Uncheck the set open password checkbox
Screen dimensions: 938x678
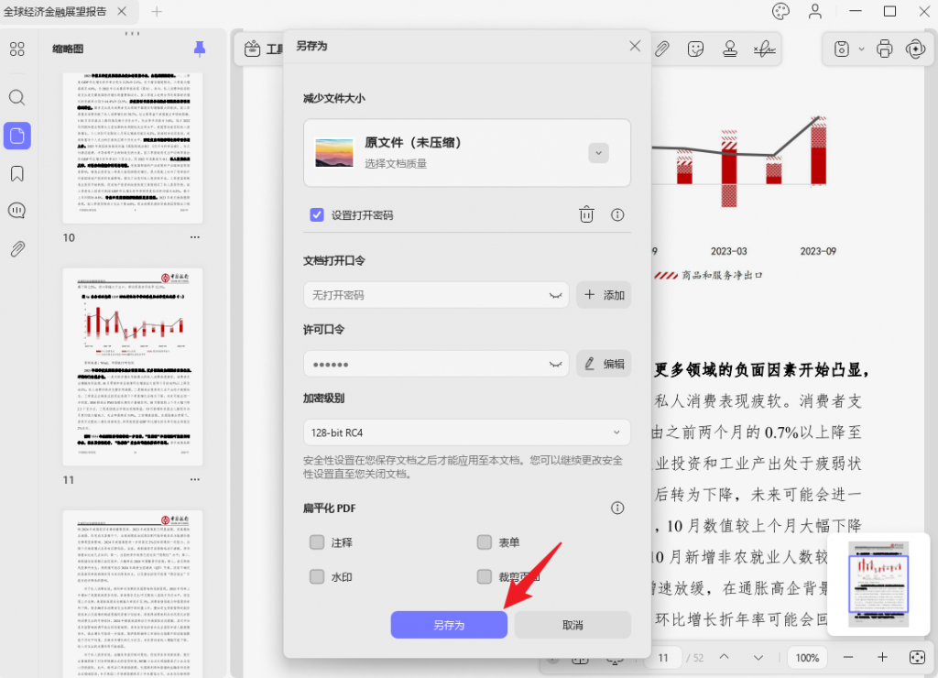(317, 214)
